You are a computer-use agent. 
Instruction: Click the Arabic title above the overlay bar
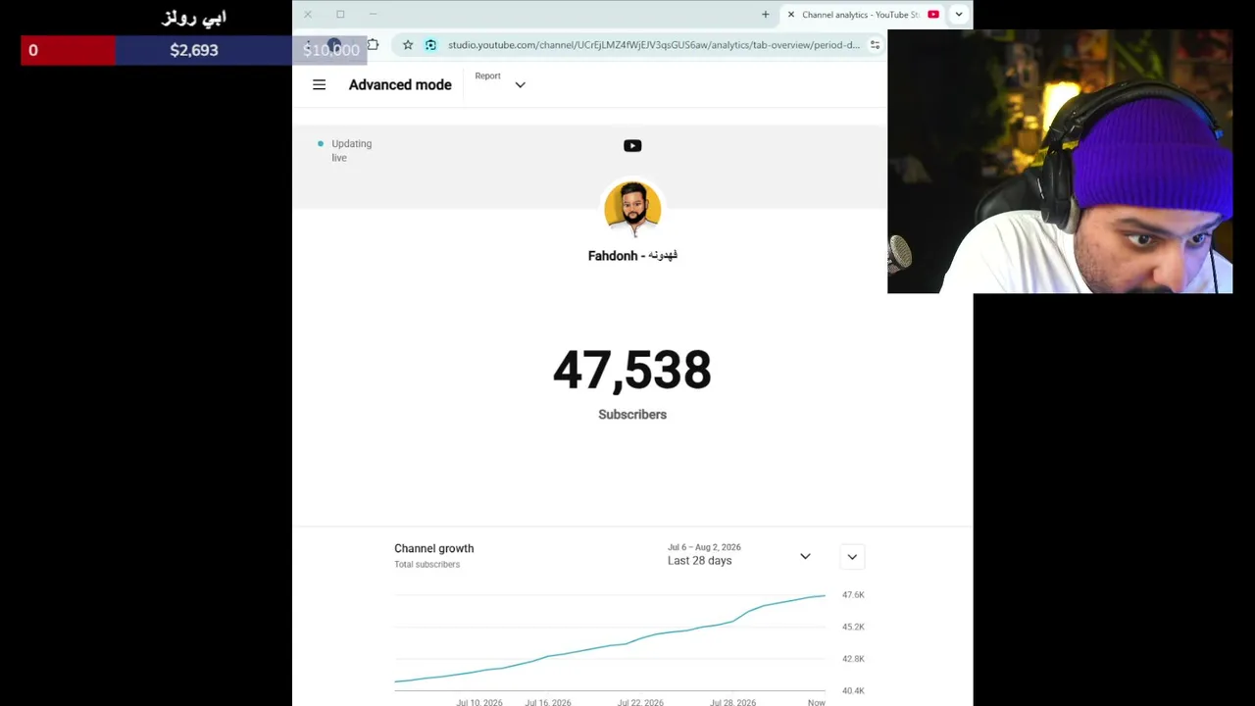click(x=194, y=18)
